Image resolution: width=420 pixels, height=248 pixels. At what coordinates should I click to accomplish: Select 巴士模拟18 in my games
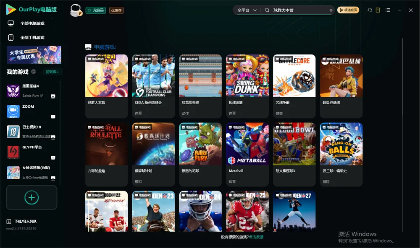[x=31, y=132]
